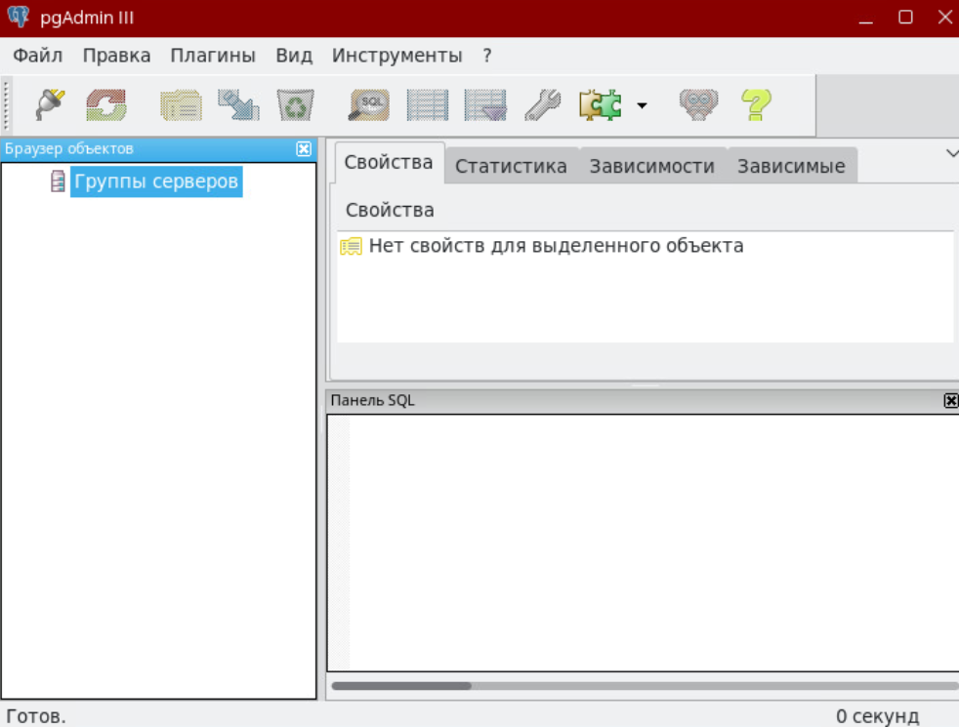Open the Инструменты menu
The height and width of the screenshot is (727, 959).
pos(396,56)
